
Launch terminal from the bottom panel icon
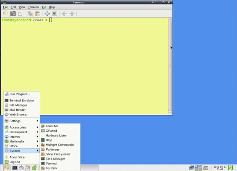pos(15,168)
